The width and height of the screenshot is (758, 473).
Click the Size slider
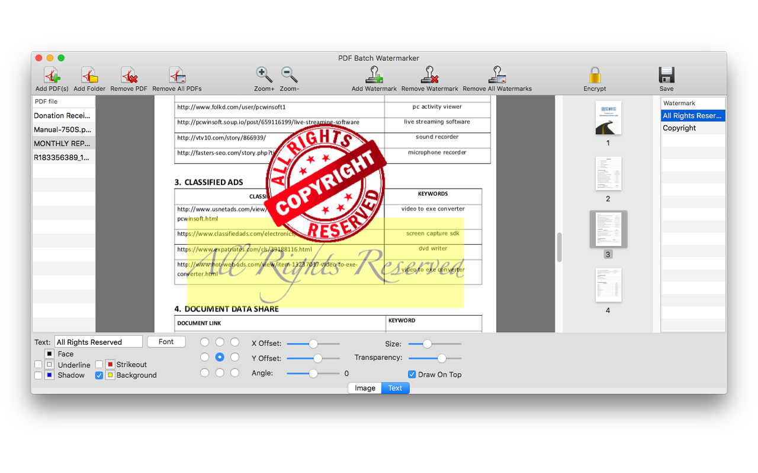435,344
